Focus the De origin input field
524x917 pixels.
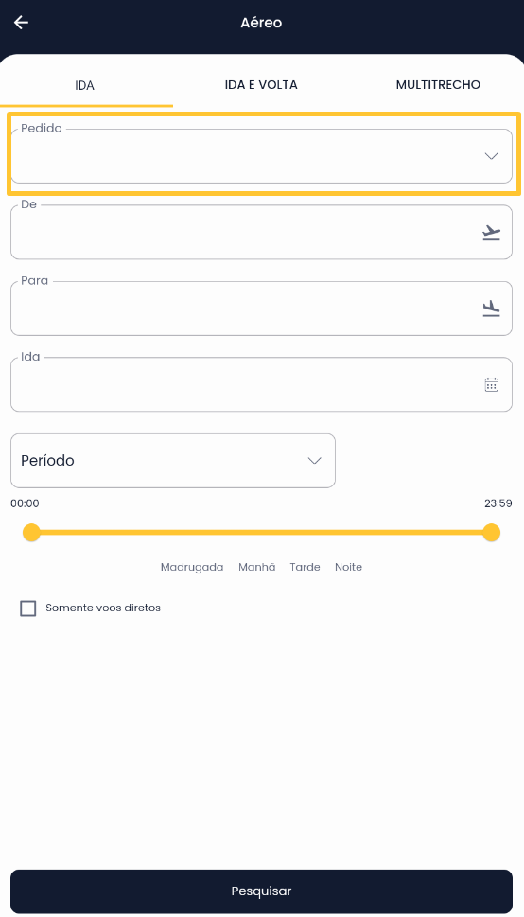coord(261,232)
